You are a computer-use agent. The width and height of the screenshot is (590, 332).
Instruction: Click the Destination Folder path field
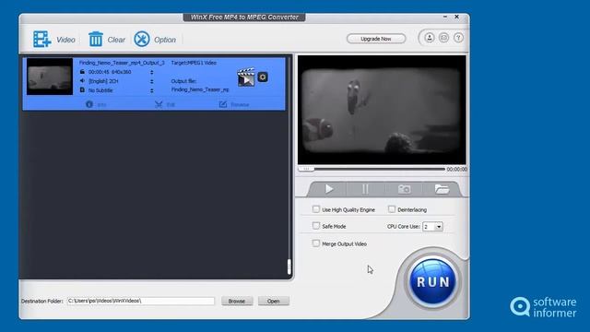tap(141, 301)
